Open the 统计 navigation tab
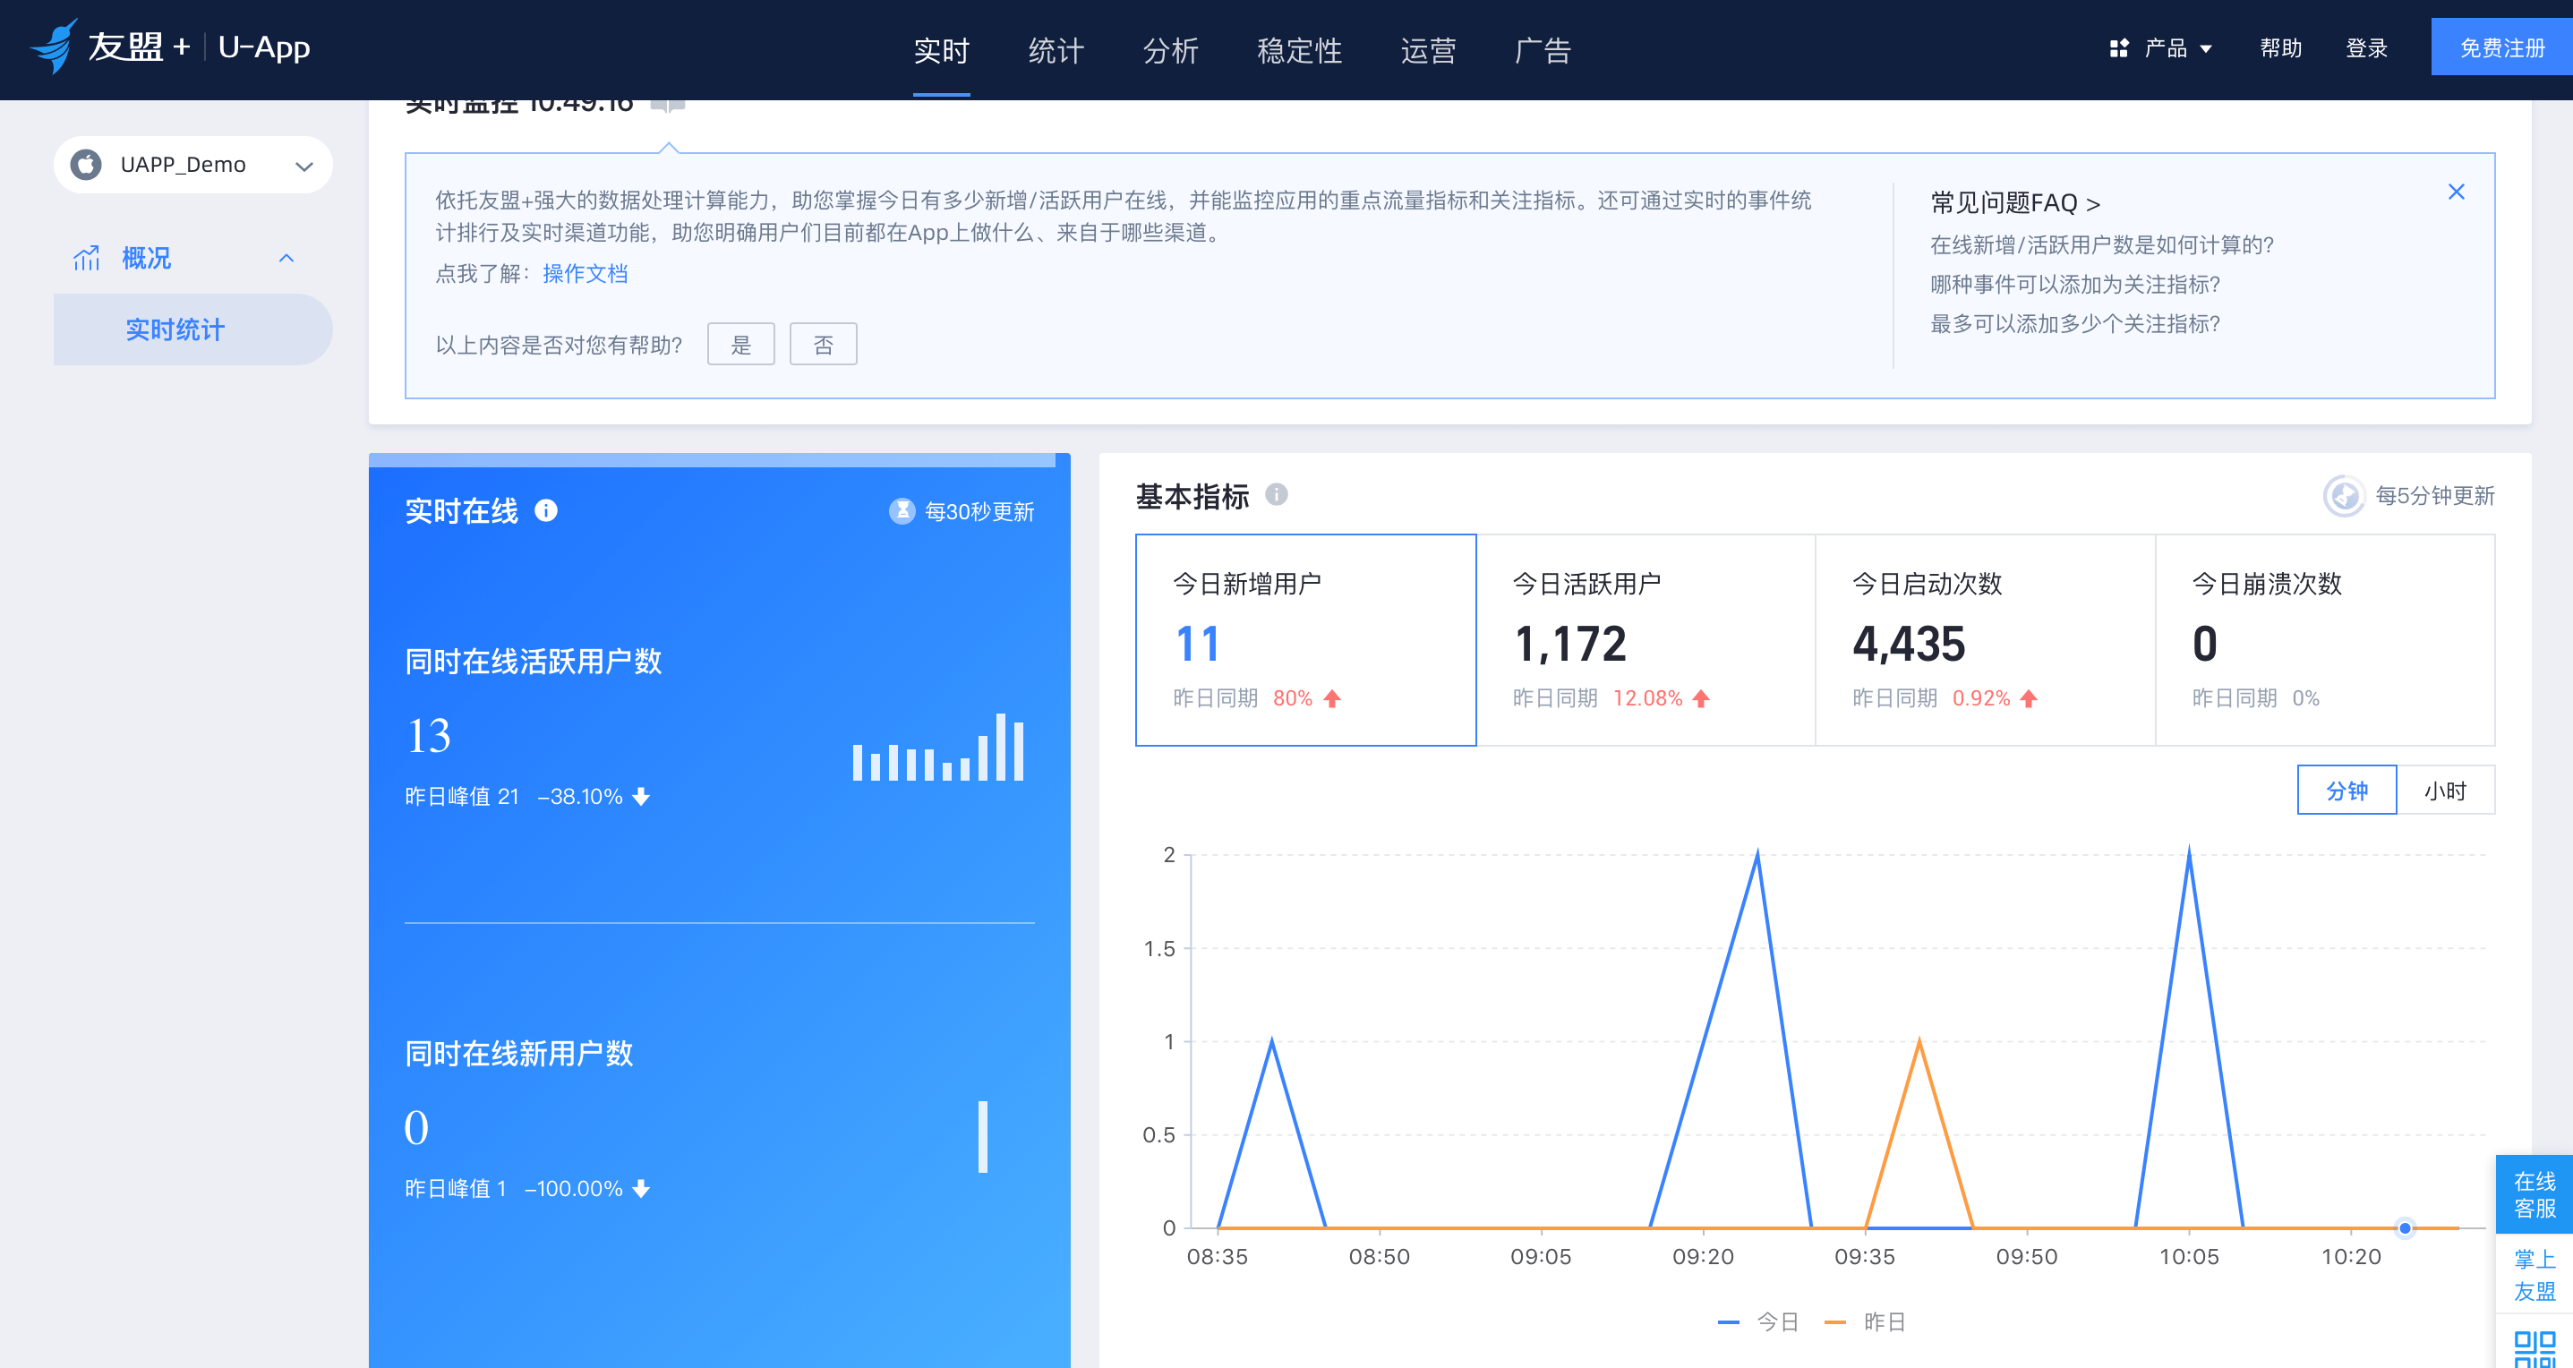This screenshot has height=1368, width=2573. point(1056,50)
